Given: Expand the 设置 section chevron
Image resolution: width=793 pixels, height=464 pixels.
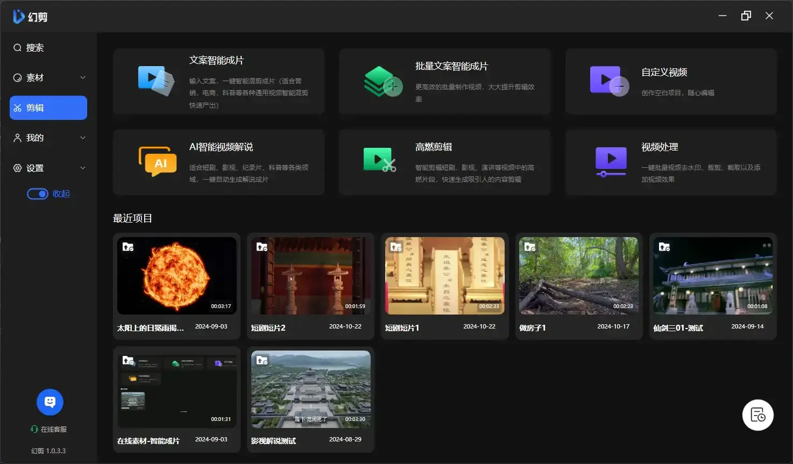Looking at the screenshot, I should pos(83,168).
